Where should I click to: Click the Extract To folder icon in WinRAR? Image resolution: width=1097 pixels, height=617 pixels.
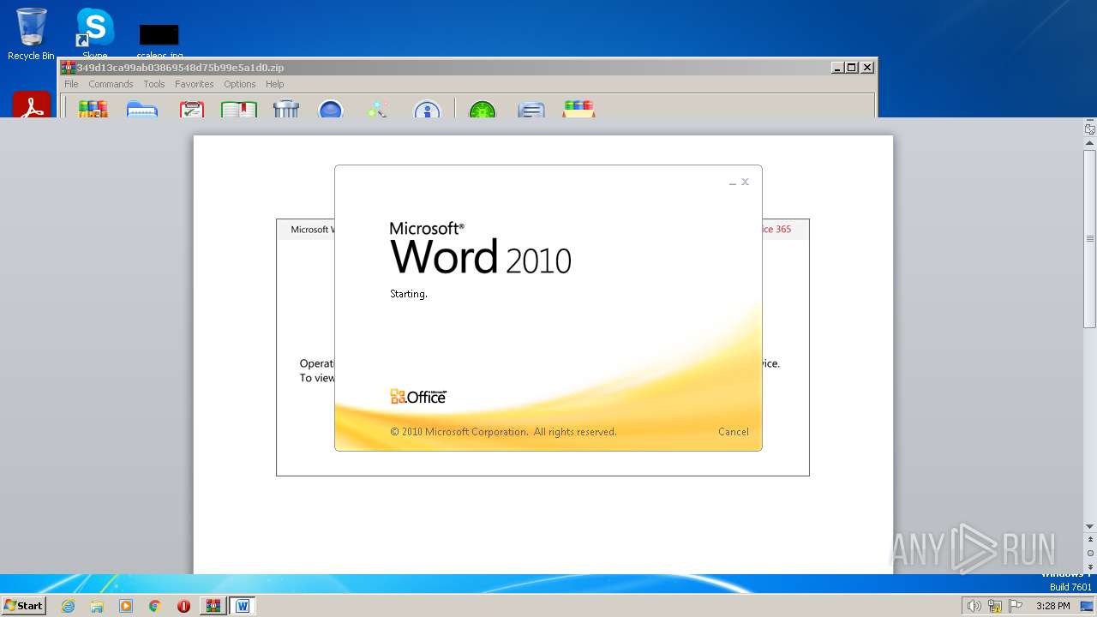(x=142, y=109)
